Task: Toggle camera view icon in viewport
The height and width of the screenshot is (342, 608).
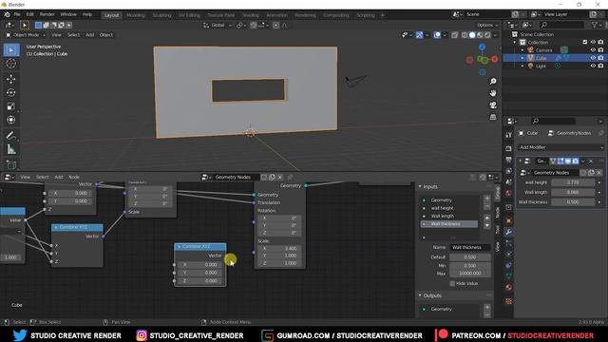Action: [493, 105]
